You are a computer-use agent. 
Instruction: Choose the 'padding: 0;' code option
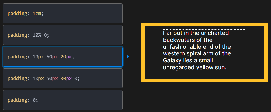63,100
